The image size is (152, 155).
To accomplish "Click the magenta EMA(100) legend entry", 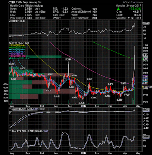I will 17,56.
